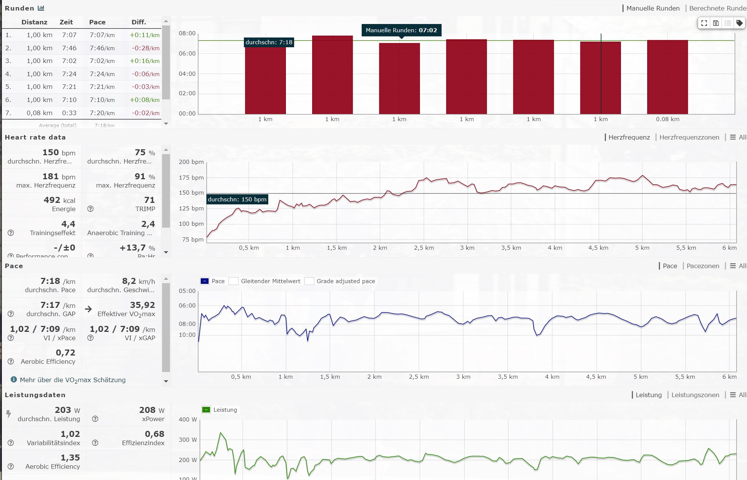Click info icon before VO2max Schätzung link
747x480 pixels.
pos(14,379)
